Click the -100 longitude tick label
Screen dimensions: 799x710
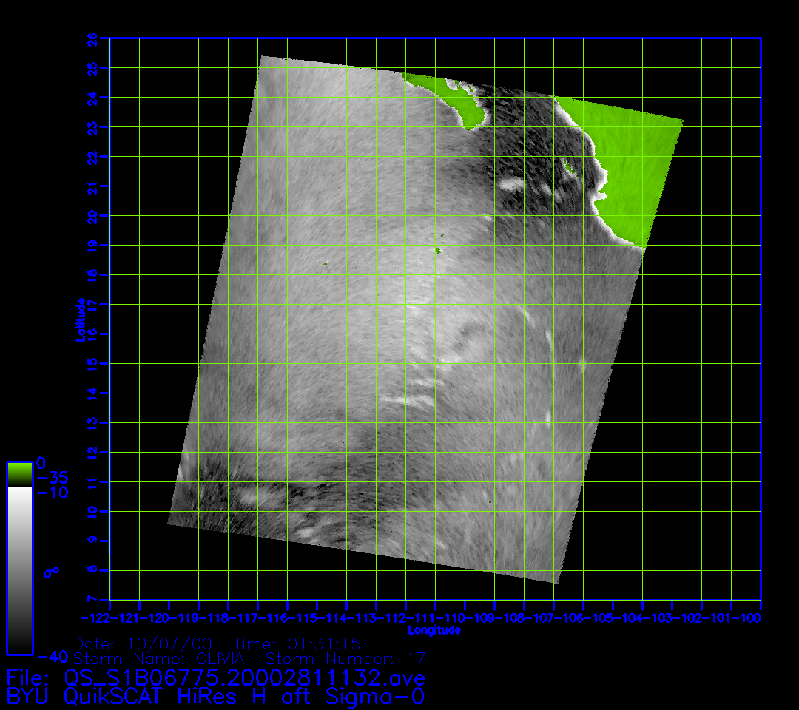747,617
